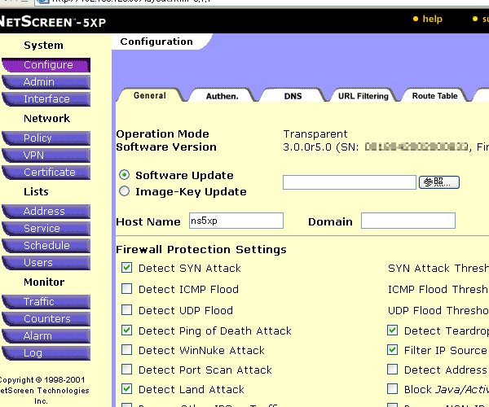The width and height of the screenshot is (489, 407).
Task: Toggle Detect Land Attack checkbox
Action: point(126,389)
